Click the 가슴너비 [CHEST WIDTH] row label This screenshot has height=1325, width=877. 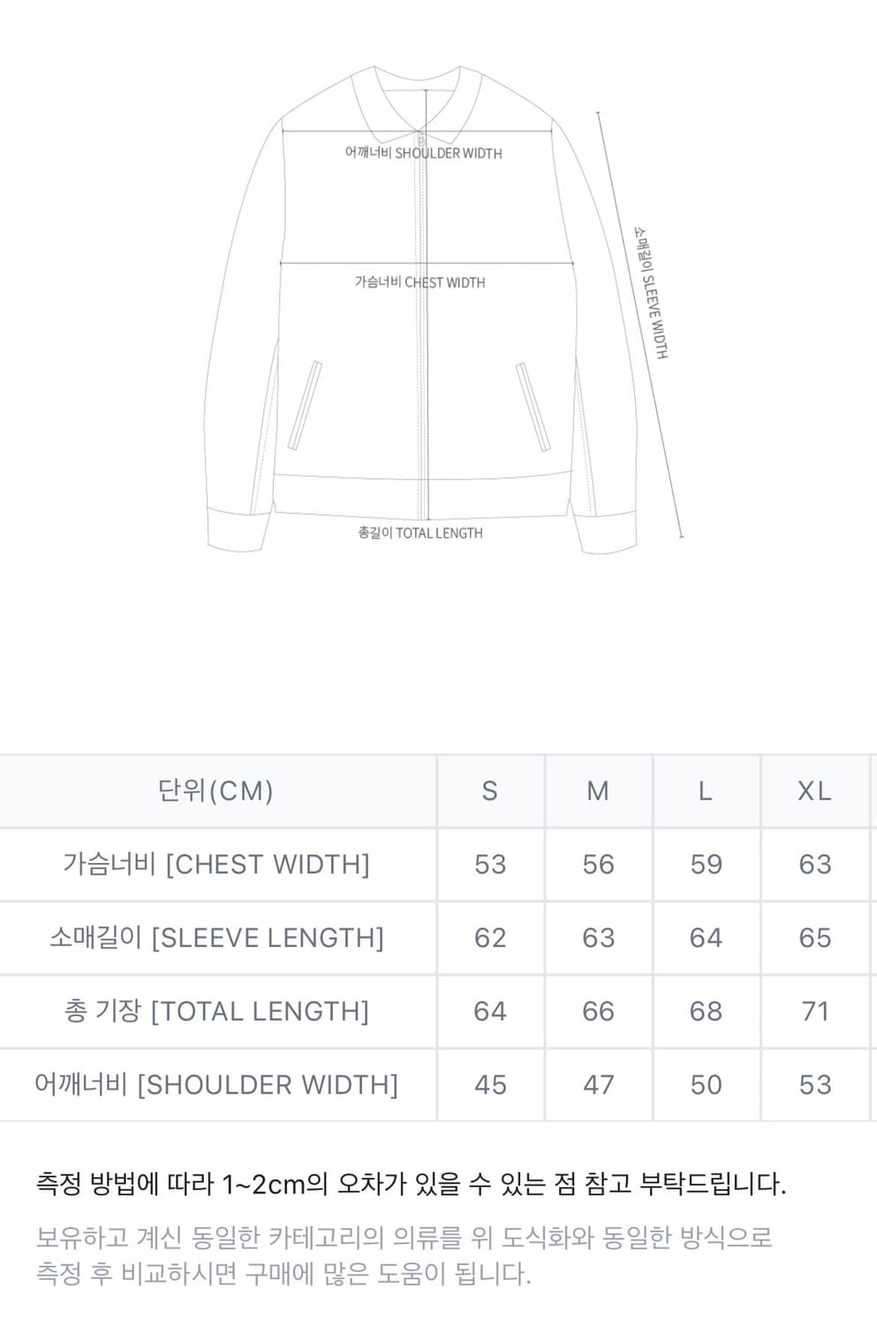(215, 864)
